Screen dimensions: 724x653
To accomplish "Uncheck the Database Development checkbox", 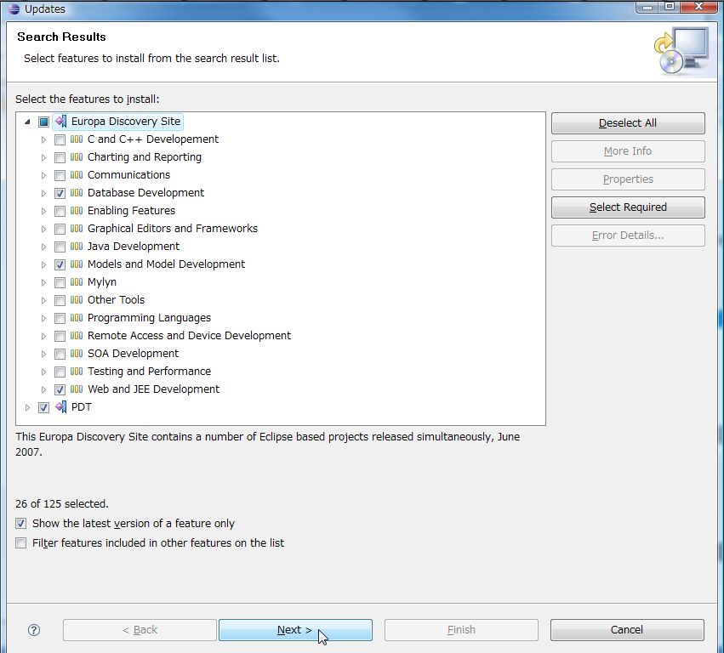I will pyautogui.click(x=60, y=193).
